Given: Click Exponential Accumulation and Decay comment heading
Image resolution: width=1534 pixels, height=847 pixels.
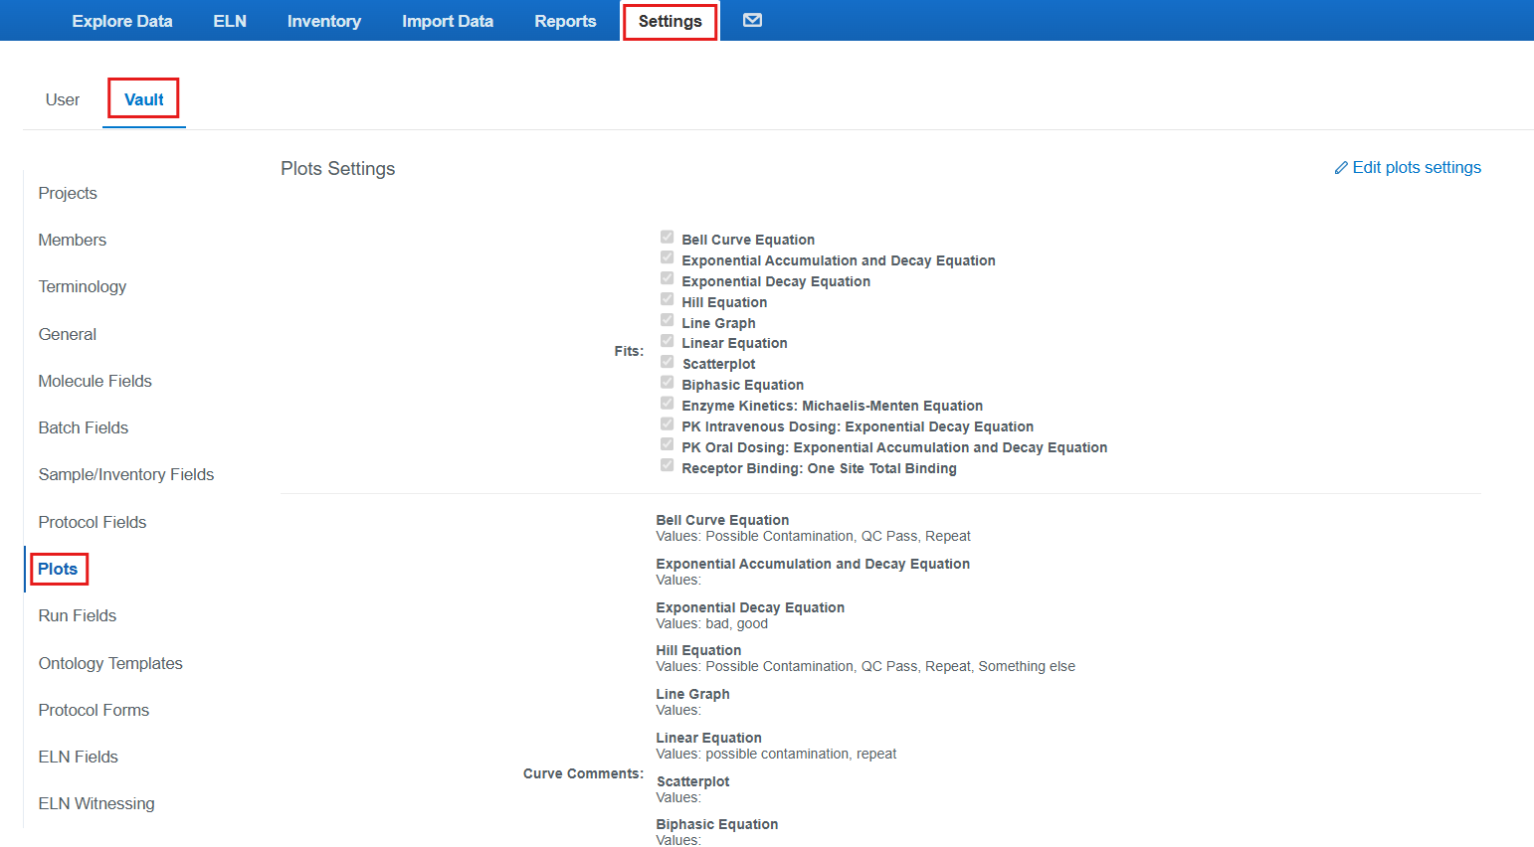Looking at the screenshot, I should click(x=813, y=564).
